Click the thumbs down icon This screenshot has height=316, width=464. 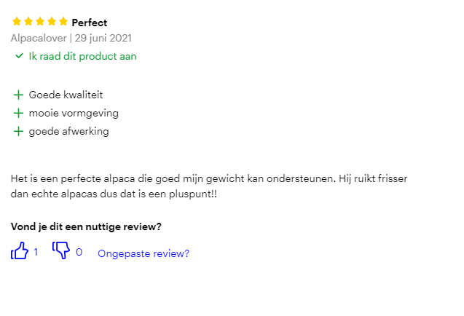tap(60, 251)
